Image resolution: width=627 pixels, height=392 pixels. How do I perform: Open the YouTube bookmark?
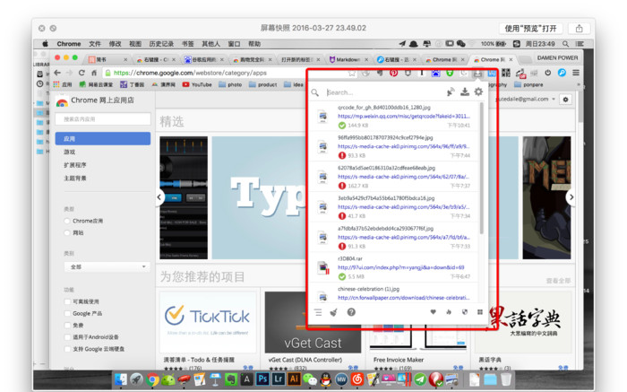point(197,84)
